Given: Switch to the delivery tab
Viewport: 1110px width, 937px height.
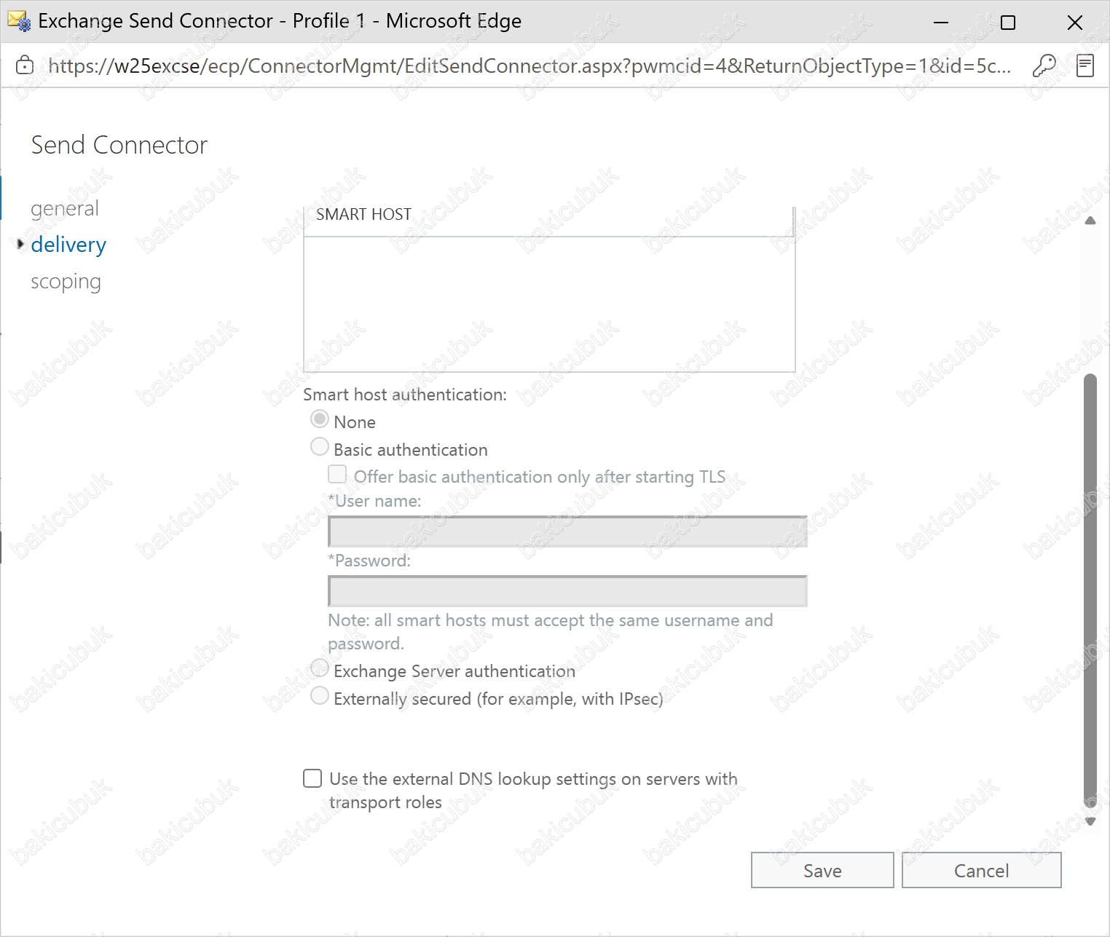Looking at the screenshot, I should click(68, 245).
